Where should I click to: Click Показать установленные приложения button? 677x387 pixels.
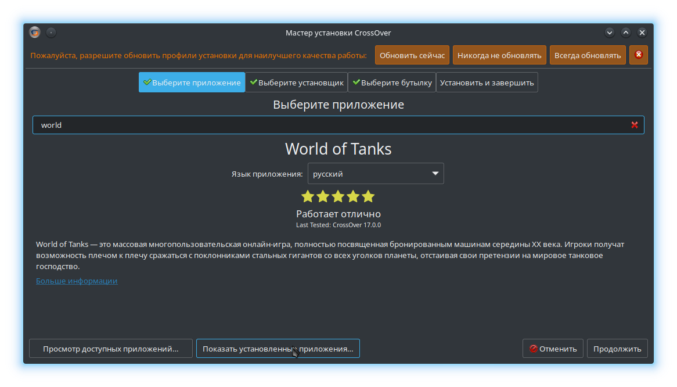point(278,349)
